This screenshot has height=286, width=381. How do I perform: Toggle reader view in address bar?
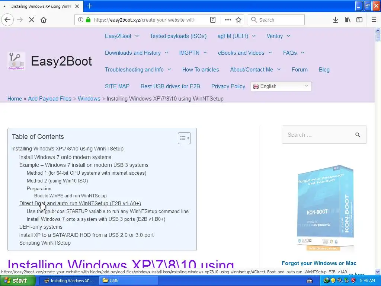tap(213, 20)
